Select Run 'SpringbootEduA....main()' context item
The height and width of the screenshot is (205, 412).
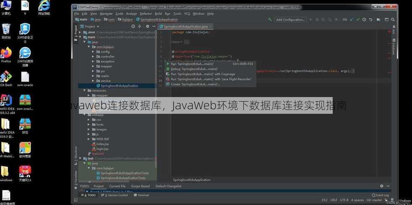click(x=210, y=64)
